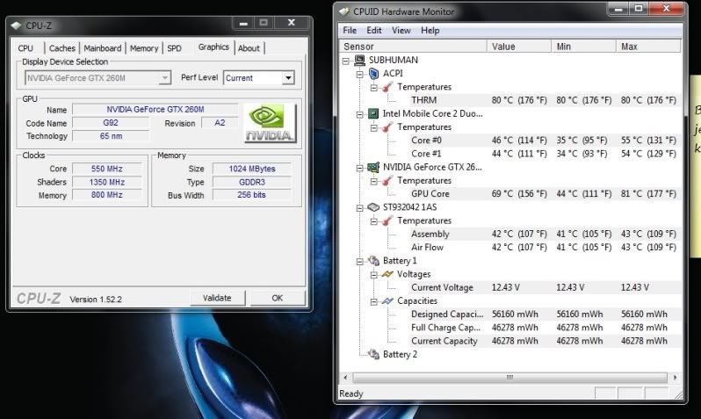Image resolution: width=701 pixels, height=419 pixels.
Task: Click the Battery 2 icon
Action: 373,355
